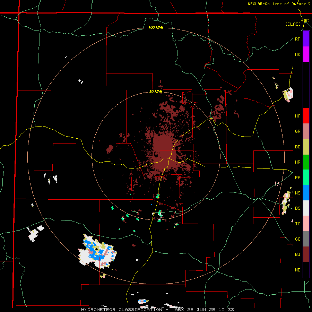Click the DS legend label
Screen dimensions: 312x312
click(297, 208)
